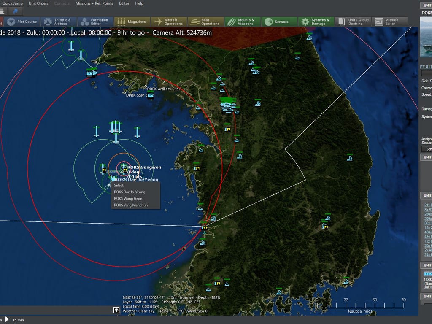Select the 30x weapons link
This screenshot has height=324, width=432.
coord(428,246)
